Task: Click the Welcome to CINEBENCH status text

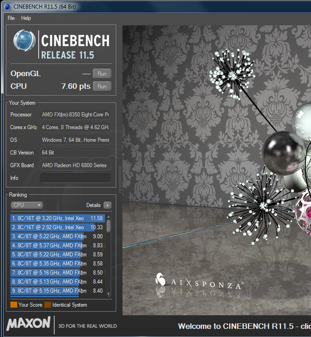Action: 244,326
